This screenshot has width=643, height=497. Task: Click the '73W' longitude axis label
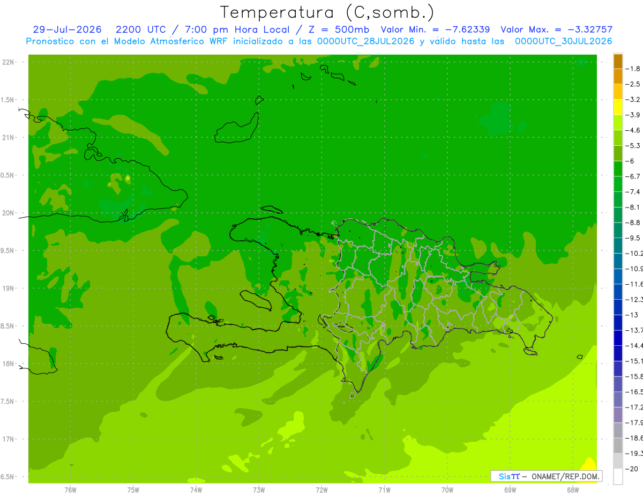point(259,490)
